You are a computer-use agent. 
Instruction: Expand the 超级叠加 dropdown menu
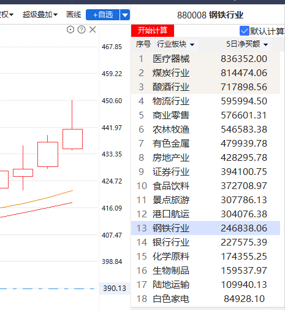[x=40, y=15]
